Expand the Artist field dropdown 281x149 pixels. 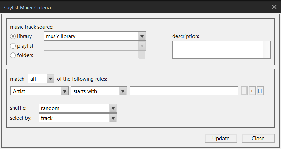pos(64,91)
